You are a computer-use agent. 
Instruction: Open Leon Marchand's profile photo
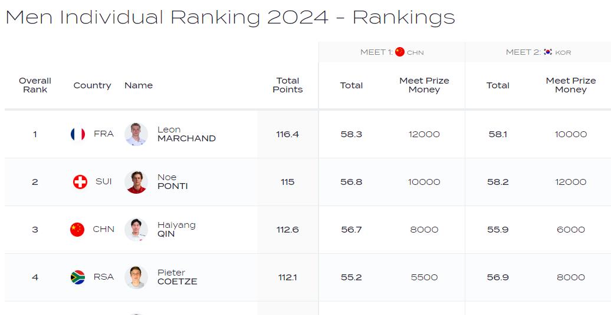point(136,134)
